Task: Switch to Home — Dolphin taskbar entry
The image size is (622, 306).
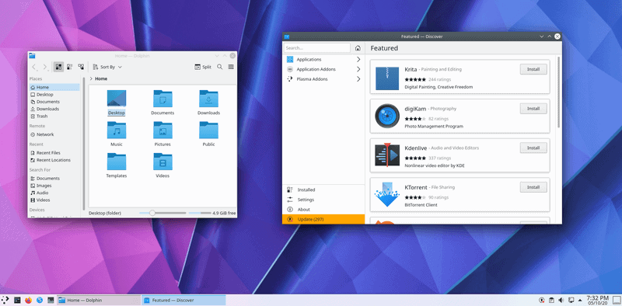Action: tap(99, 300)
